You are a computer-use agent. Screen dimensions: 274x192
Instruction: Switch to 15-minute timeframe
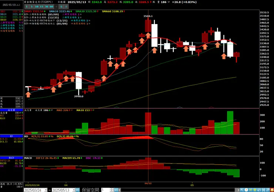41,6
